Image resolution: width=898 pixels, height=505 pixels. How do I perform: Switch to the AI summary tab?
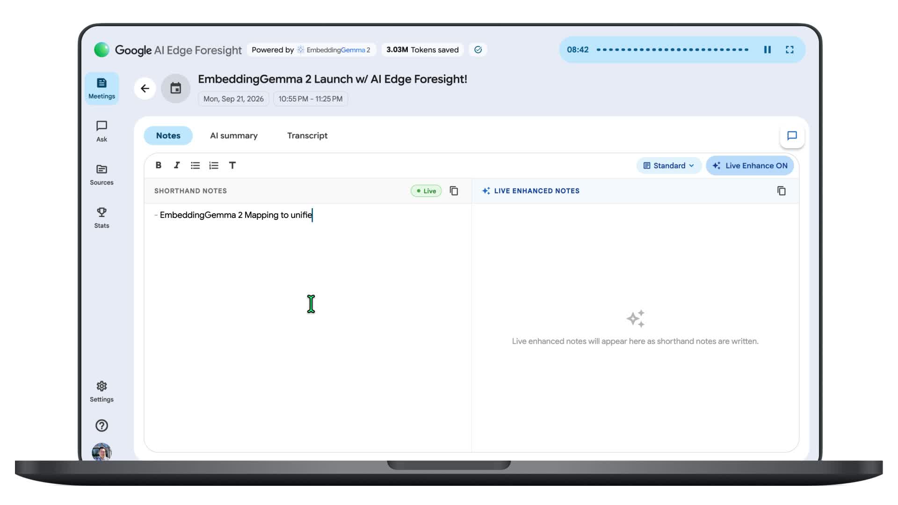(234, 136)
